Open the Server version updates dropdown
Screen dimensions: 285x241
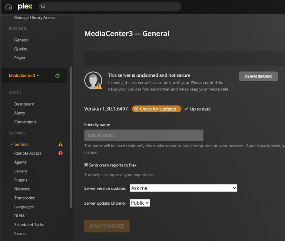coord(183,188)
